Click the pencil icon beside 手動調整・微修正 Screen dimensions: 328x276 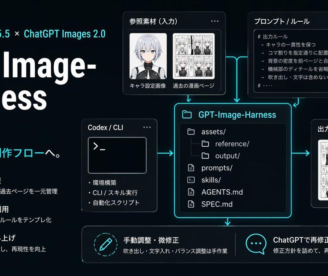pyautogui.click(x=106, y=244)
